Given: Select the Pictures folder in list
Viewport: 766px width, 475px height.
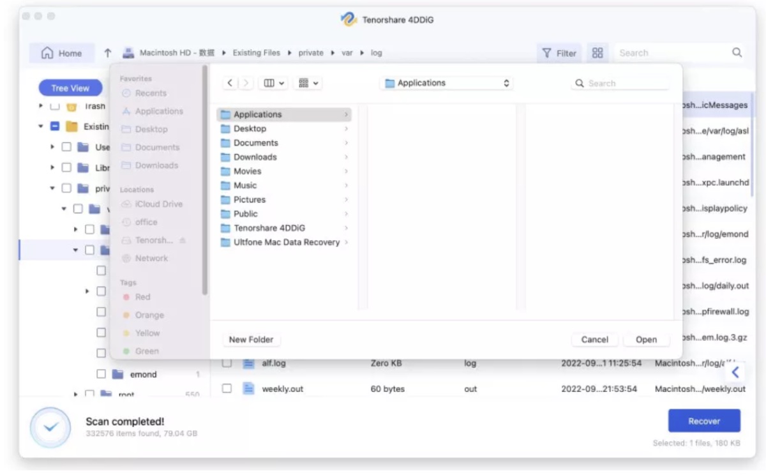Looking at the screenshot, I should [x=284, y=199].
